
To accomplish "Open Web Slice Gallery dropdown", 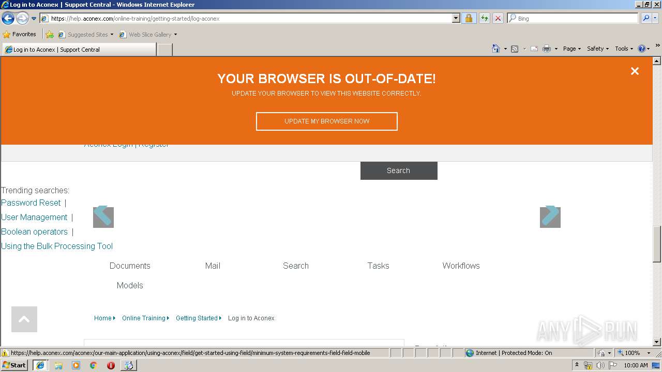I will point(148,35).
